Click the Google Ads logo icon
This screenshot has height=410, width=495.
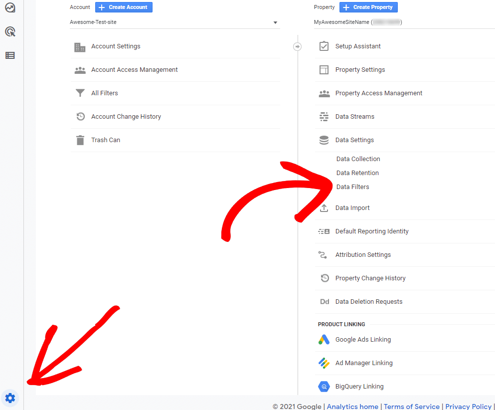coord(324,340)
